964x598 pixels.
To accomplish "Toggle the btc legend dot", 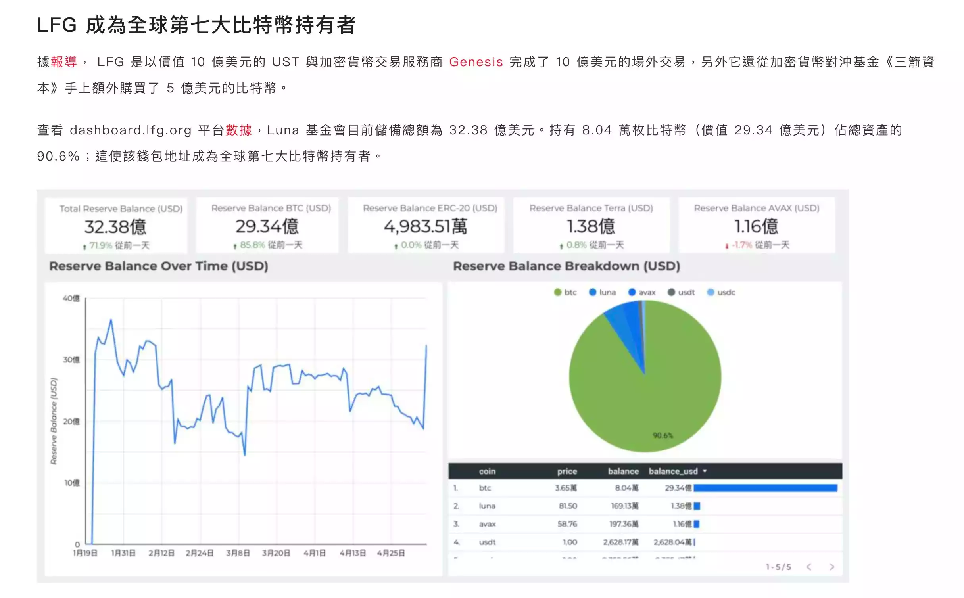I will tap(558, 292).
